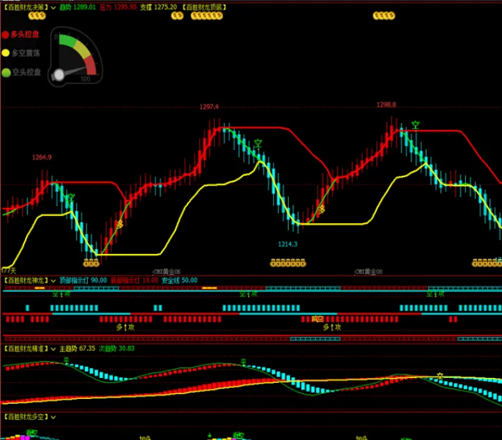Click the CMX黄金08 timeline marker
The width and height of the screenshot is (502, 440).
[x=369, y=271]
